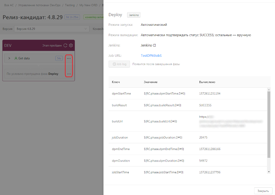
Task: Click the user icon beside Get data
Action: (x=16, y=58)
